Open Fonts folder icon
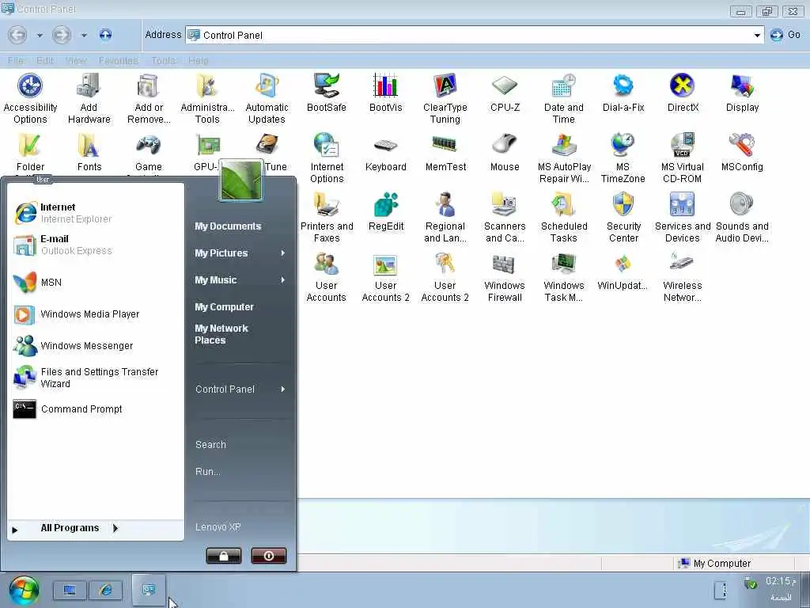This screenshot has height=608, width=810. tap(89, 153)
